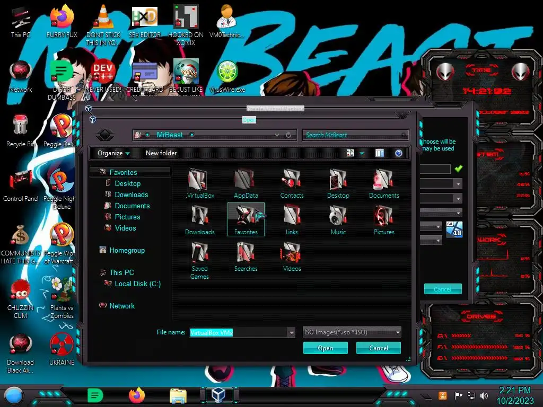This screenshot has width=543, height=407.
Task: Toggle the preview pane icon
Action: pyautogui.click(x=380, y=153)
